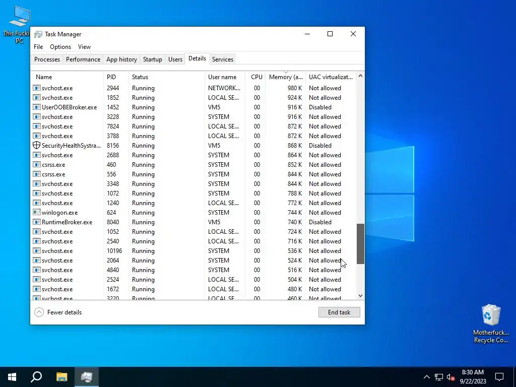Open taskbar Search
This screenshot has width=516, height=387.
click(36, 377)
